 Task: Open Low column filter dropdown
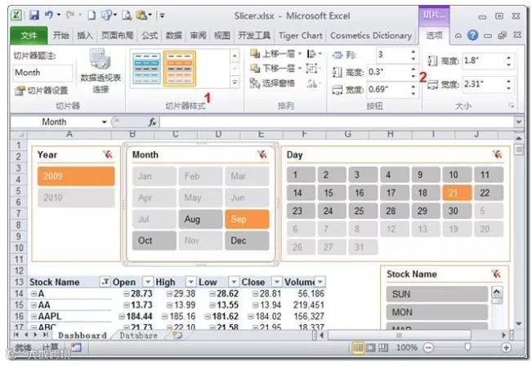[234, 282]
